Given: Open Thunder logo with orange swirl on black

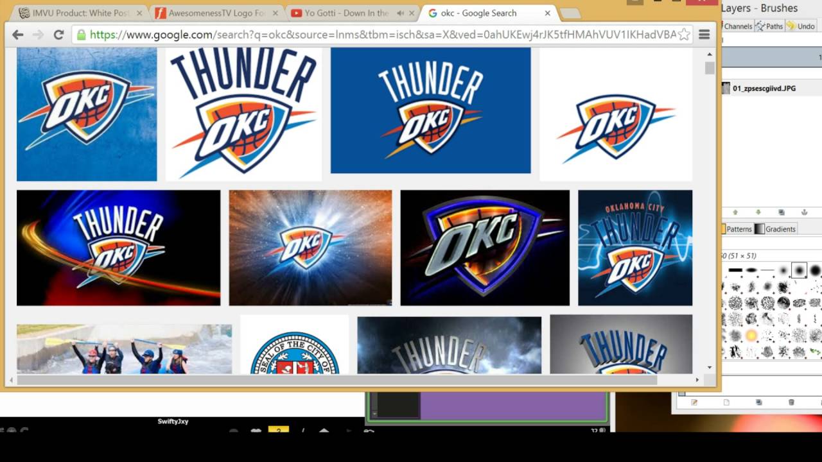Looking at the screenshot, I should click(118, 248).
